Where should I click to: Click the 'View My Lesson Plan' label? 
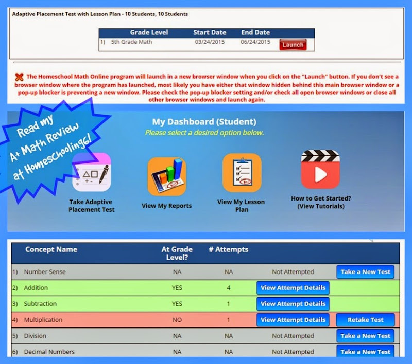[241, 206]
